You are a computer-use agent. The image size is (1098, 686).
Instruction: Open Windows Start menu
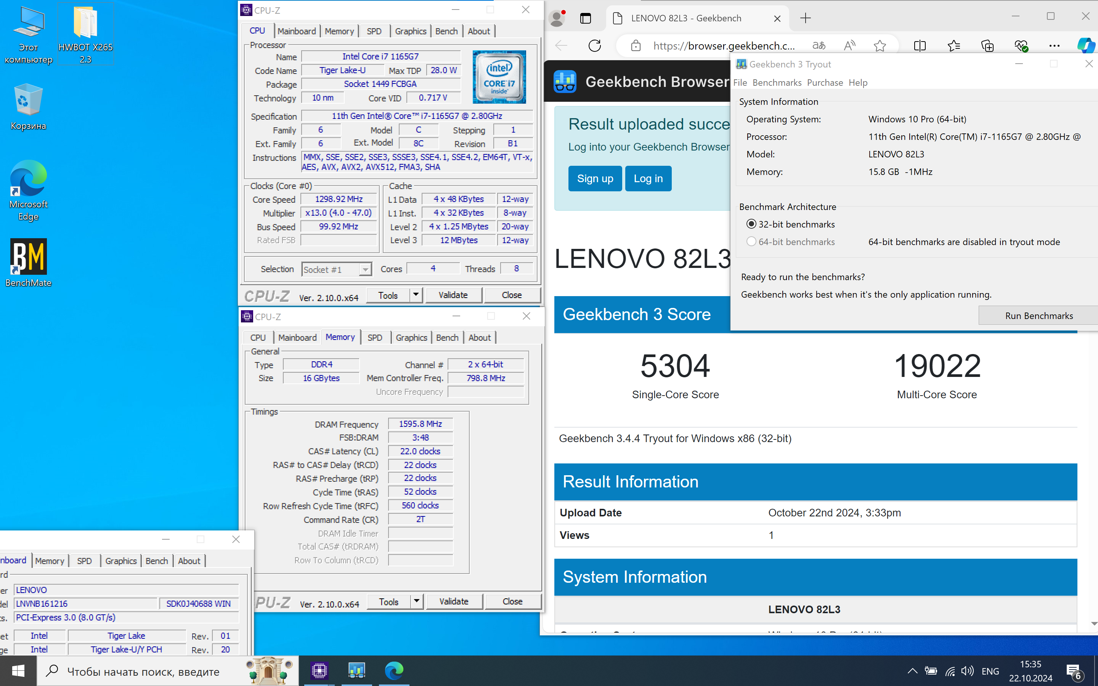[18, 671]
